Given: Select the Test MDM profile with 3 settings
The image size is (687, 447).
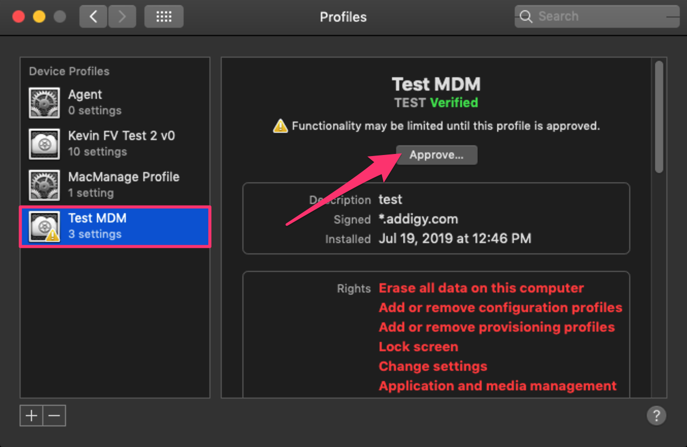Looking at the screenshot, I should pos(115,227).
